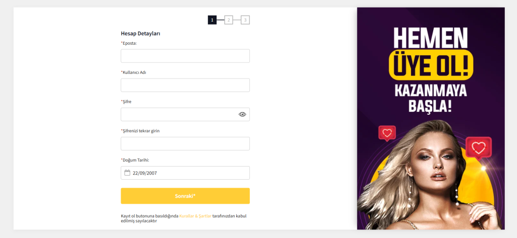Show password using the eye icon
This screenshot has width=517, height=238.
coord(242,115)
